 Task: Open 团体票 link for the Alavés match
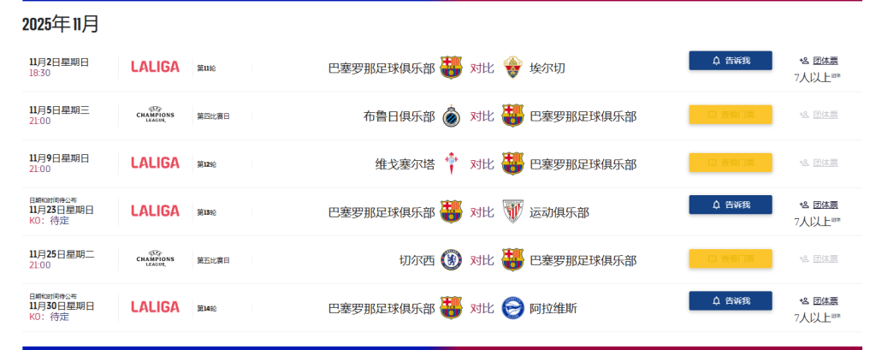coord(819,300)
